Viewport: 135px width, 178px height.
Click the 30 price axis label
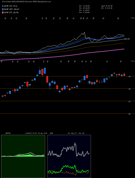[129, 89]
